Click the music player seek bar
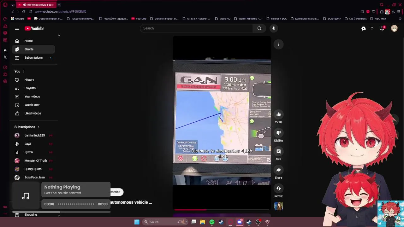Screen dimensions: 404x227 [x=76, y=204]
